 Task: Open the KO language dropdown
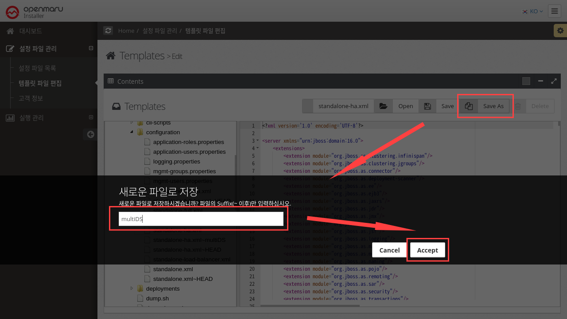tap(533, 11)
